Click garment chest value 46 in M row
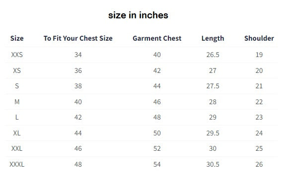 (x=157, y=102)
